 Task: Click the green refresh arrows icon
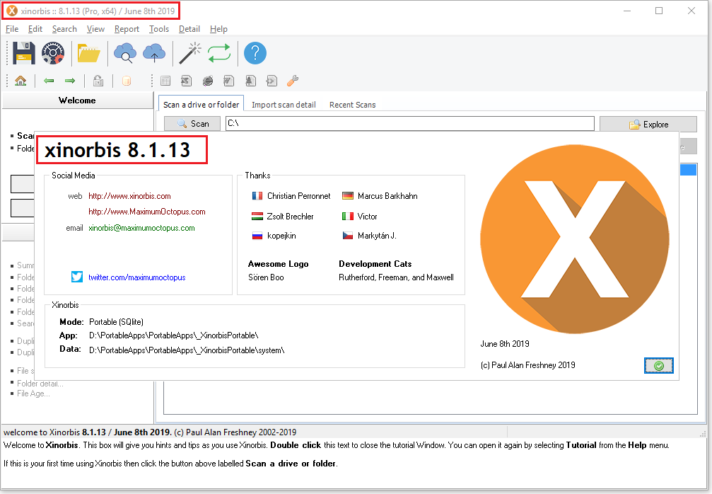click(219, 53)
